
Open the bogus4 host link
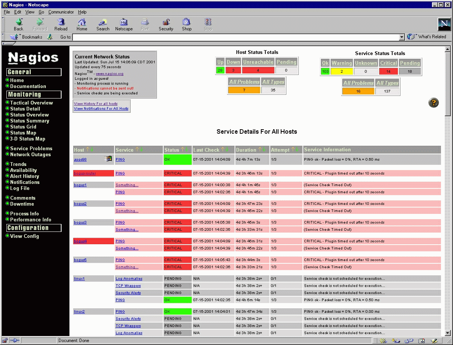pos(80,241)
